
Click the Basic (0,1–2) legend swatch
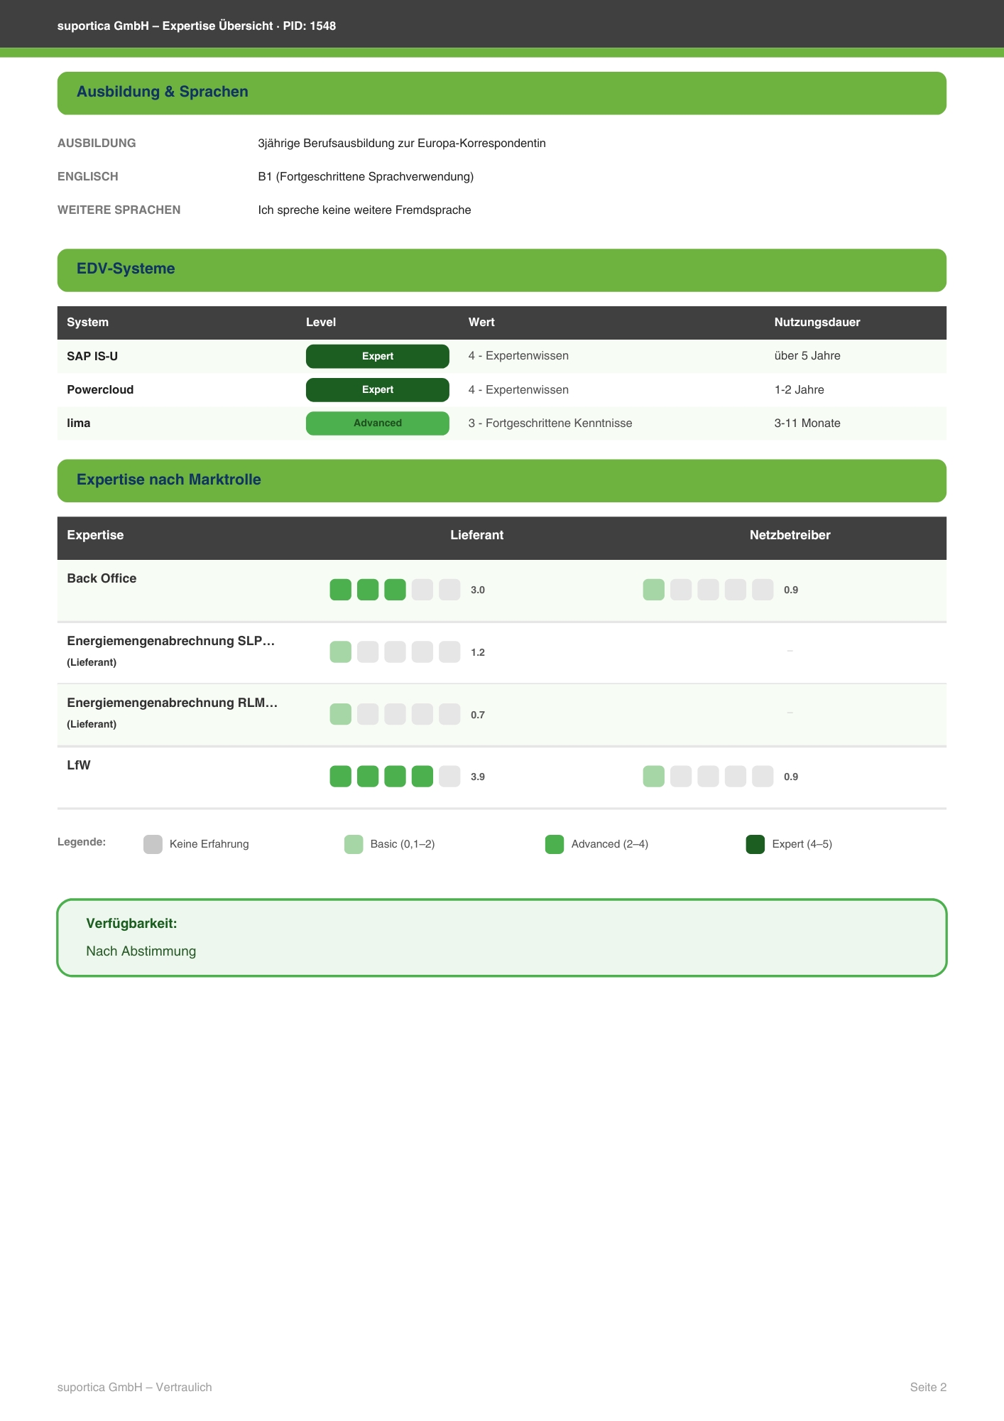354,844
